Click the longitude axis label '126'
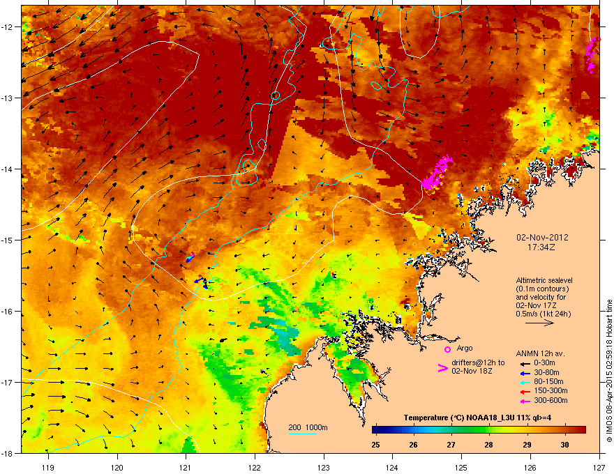This screenshot has width=614, height=474. point(530,467)
